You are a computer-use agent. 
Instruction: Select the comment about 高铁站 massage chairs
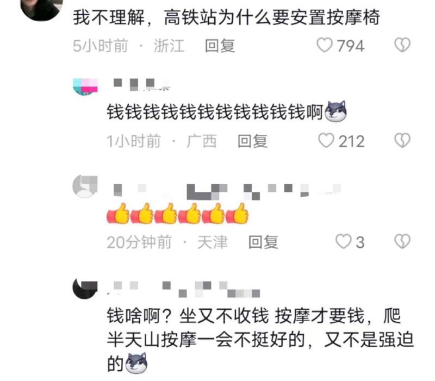point(226,17)
